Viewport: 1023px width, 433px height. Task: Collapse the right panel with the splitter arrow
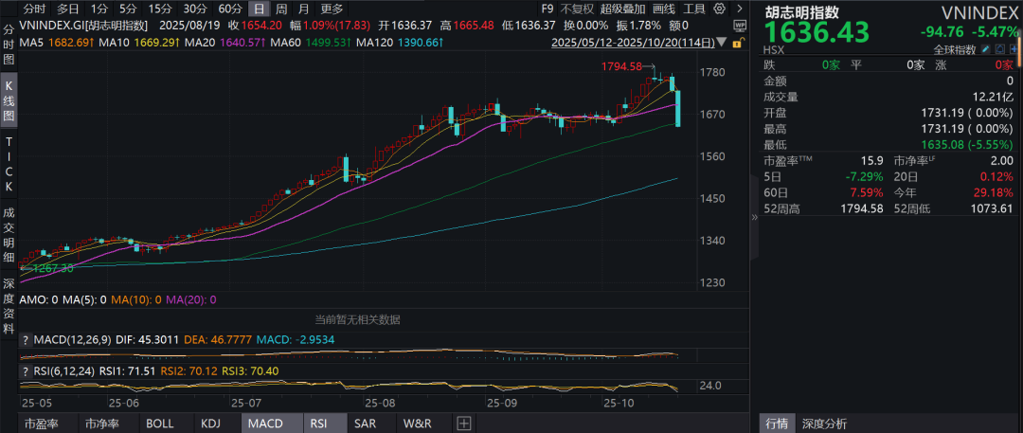click(755, 217)
